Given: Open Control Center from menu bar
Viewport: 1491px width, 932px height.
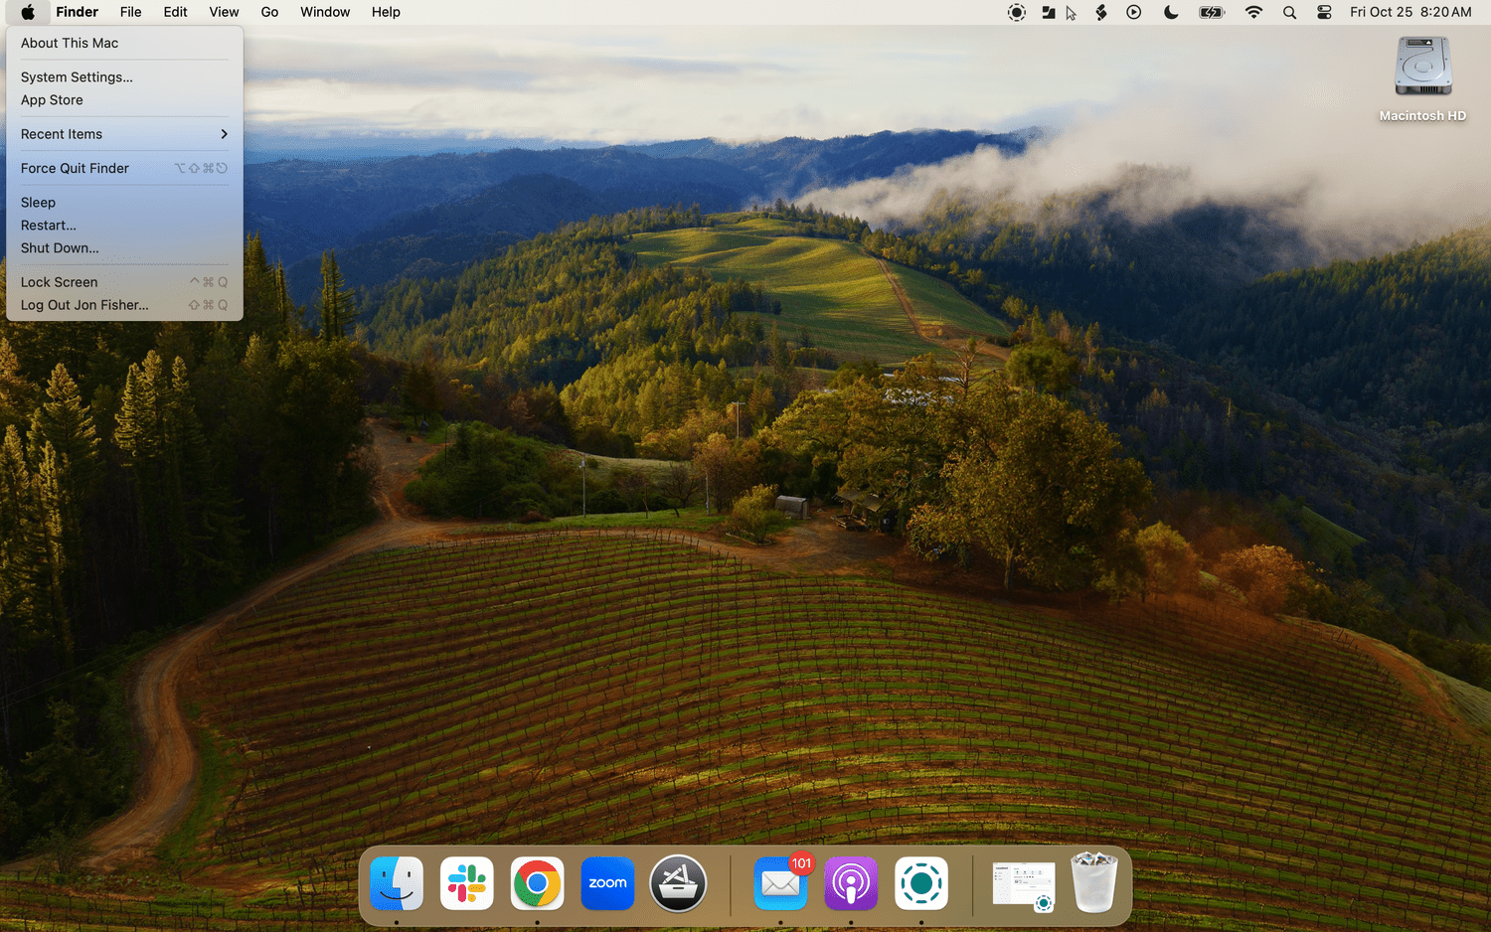Looking at the screenshot, I should [1324, 12].
